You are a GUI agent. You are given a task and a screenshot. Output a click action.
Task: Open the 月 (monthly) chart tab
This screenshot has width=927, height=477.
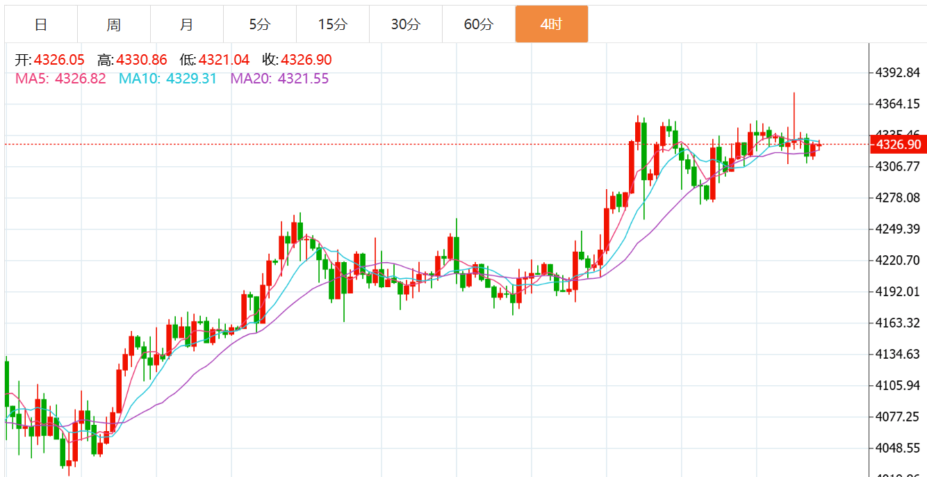point(187,24)
